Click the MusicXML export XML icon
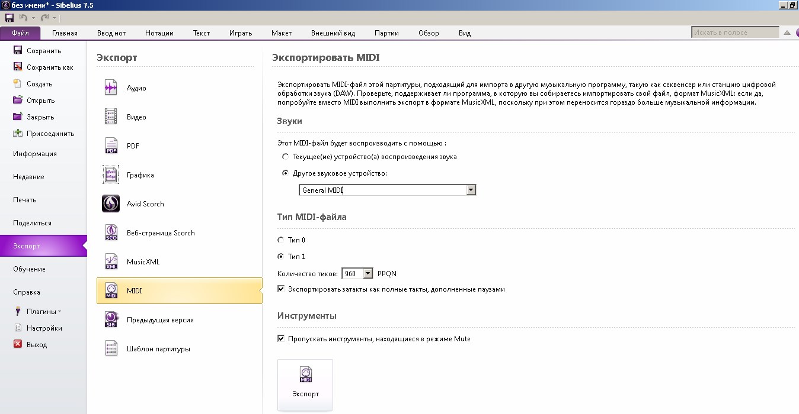799x414 pixels. (111, 261)
